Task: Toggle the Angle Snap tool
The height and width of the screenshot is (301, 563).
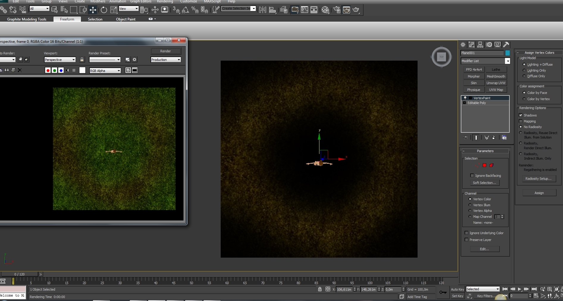Action: coord(185,10)
